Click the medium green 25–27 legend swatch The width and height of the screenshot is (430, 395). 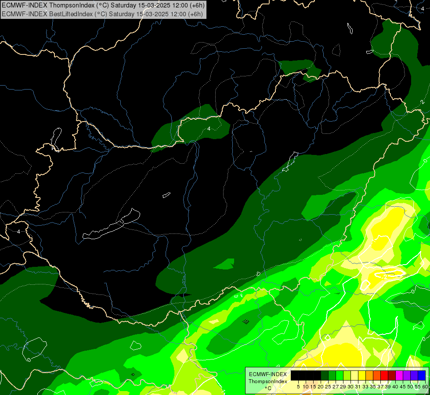[x=332, y=376]
